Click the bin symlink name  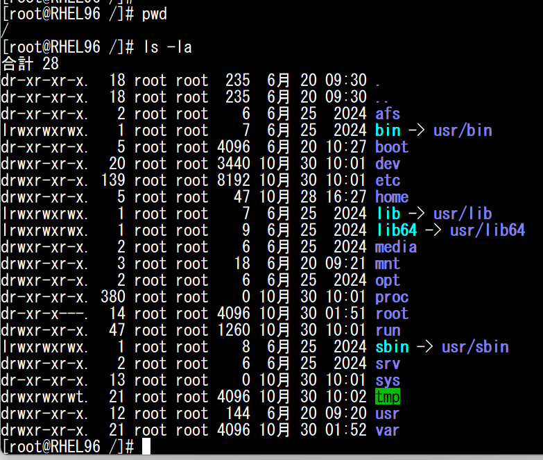point(388,130)
